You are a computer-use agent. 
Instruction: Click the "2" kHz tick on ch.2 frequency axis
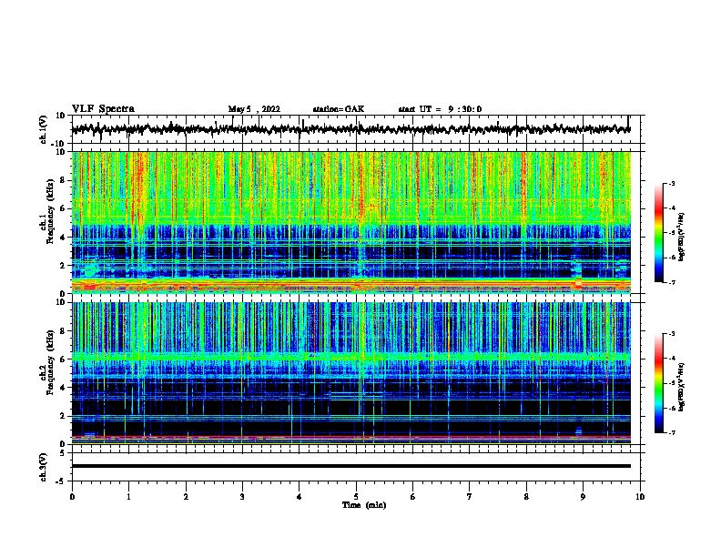point(63,416)
